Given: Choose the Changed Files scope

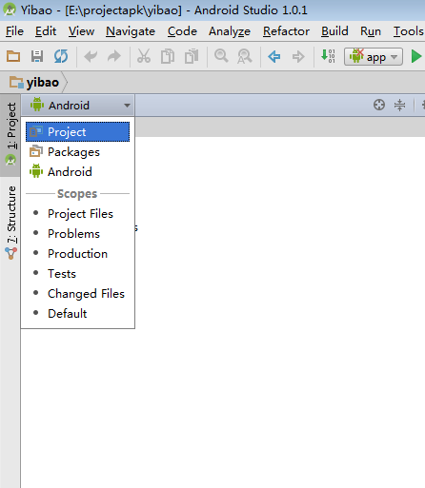Looking at the screenshot, I should coord(78,294).
